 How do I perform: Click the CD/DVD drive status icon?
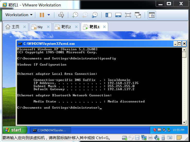(131, 138)
